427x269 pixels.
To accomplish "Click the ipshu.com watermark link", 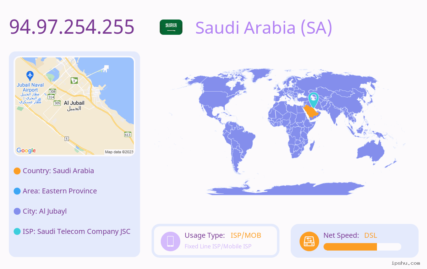I will (x=406, y=263).
